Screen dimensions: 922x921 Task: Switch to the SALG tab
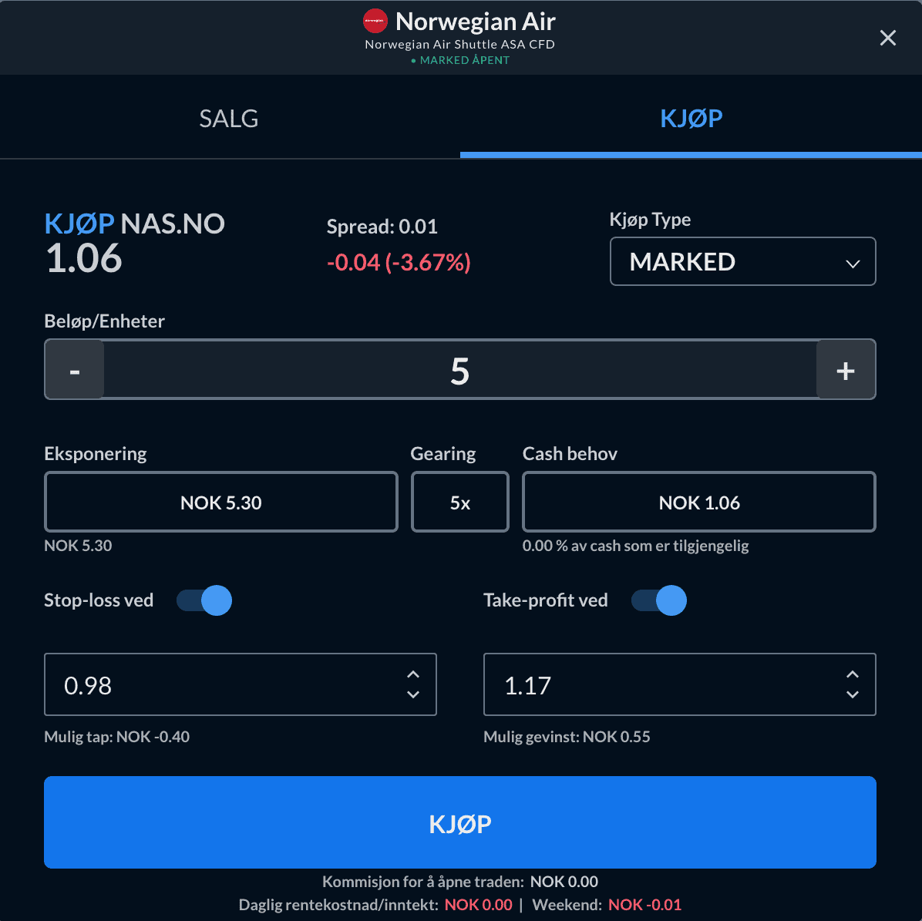229,118
